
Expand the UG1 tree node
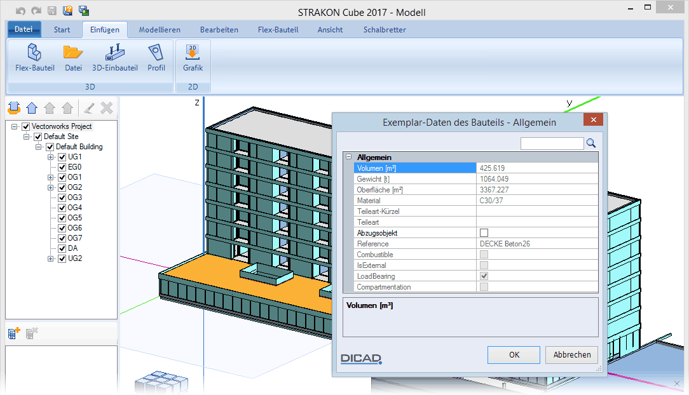[x=51, y=157]
